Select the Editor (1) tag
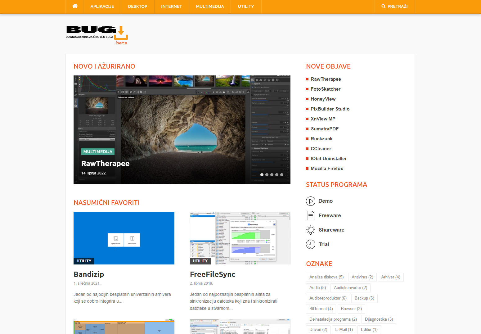The image size is (481, 334). 369,330
